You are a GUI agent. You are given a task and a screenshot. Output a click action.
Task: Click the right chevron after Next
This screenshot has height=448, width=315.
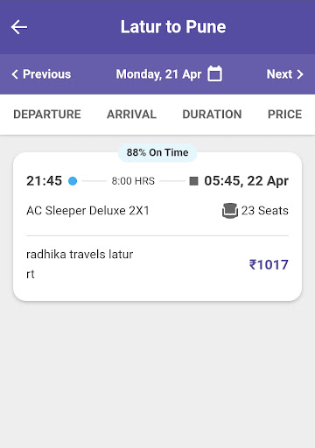coord(300,74)
